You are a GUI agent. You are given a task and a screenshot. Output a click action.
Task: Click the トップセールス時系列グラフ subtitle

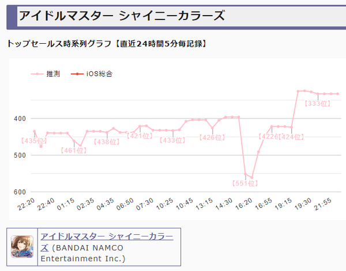click(59, 44)
